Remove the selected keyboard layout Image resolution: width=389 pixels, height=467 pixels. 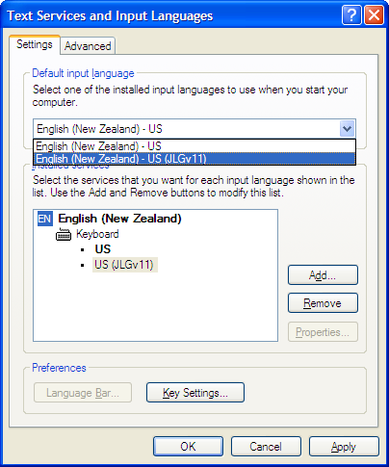[323, 303]
